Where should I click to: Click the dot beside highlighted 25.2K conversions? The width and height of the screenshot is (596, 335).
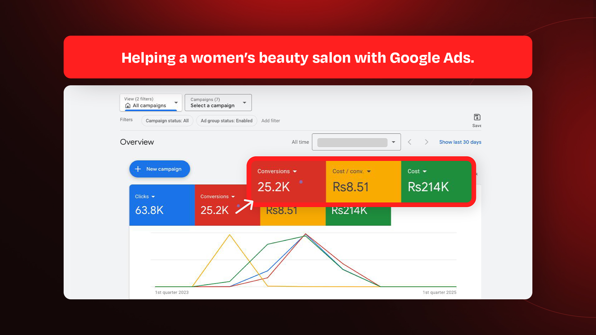pyautogui.click(x=301, y=182)
